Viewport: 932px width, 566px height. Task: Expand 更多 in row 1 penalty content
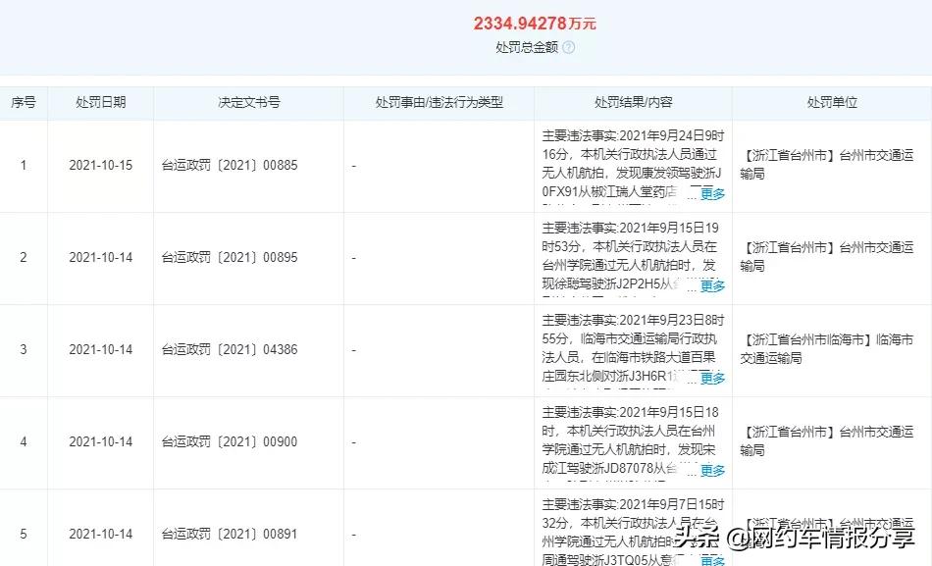tap(714, 195)
